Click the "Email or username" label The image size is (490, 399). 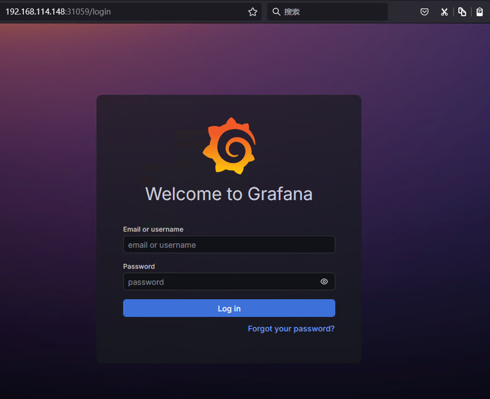coord(153,229)
